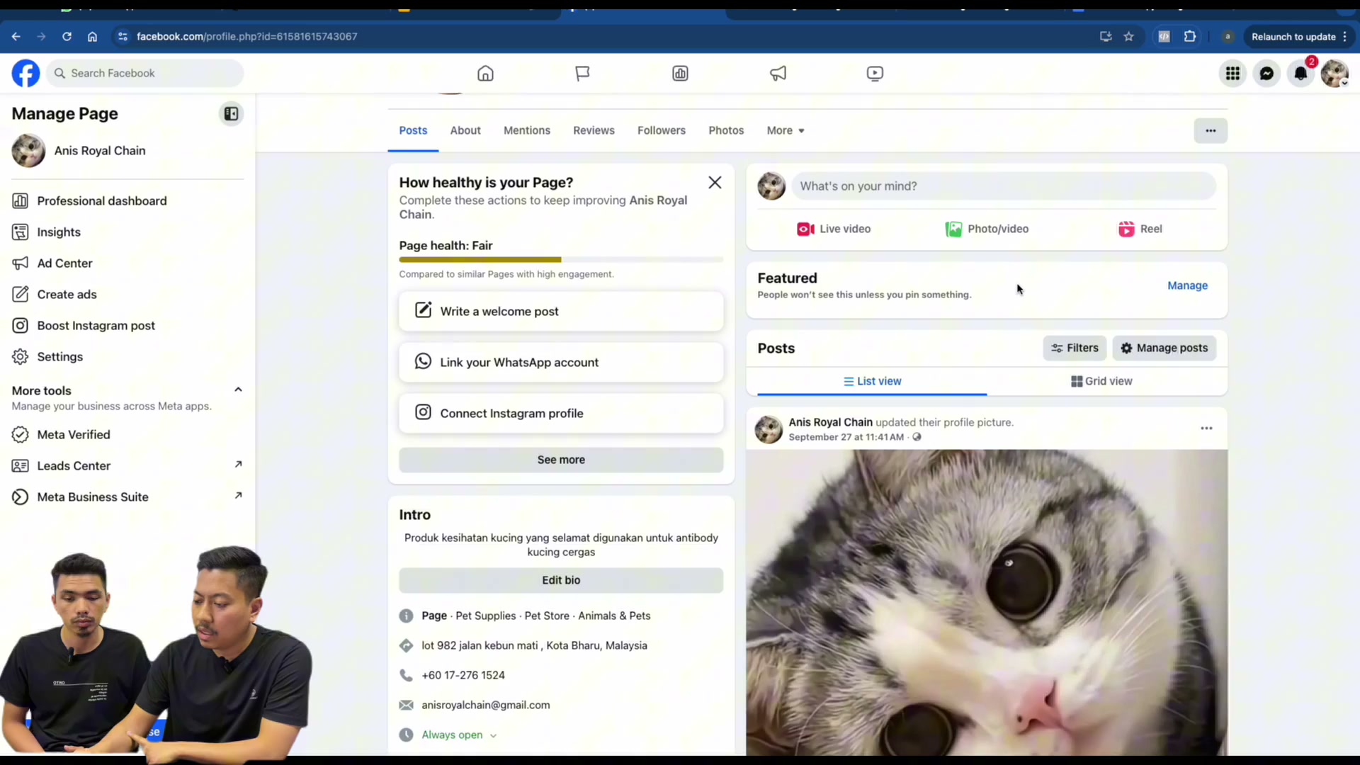This screenshot has height=765, width=1360.
Task: Switch to the About tab
Action: (465, 130)
